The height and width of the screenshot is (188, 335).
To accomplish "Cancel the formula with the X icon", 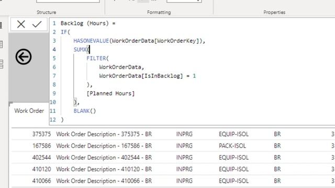I will 21,24.
